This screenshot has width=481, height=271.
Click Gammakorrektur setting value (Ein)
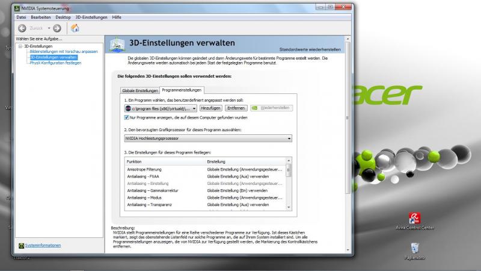(237, 191)
